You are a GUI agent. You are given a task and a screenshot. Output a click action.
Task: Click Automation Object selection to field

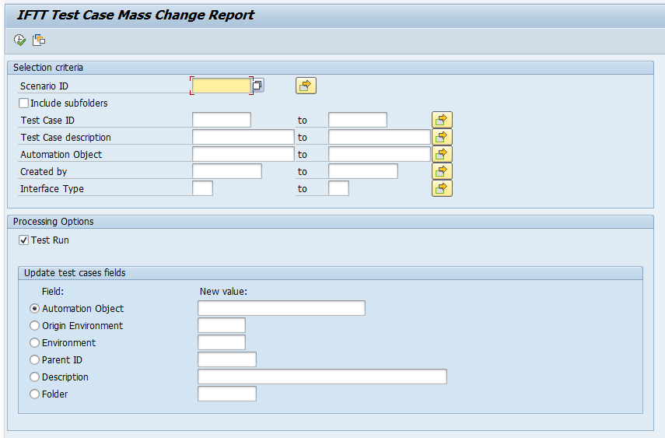(x=379, y=154)
